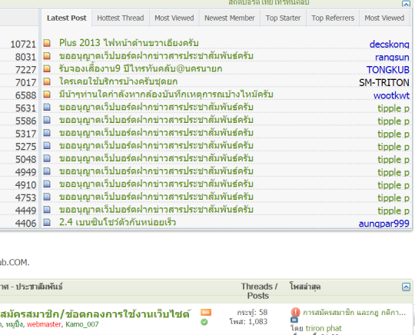Image resolution: width=415 pixels, height=335 pixels.
Task: Show the Newest Member tab
Action: click(x=230, y=18)
